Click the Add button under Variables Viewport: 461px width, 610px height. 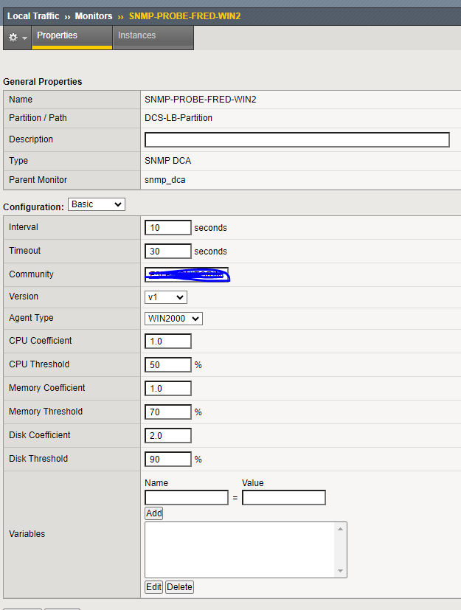click(x=153, y=513)
